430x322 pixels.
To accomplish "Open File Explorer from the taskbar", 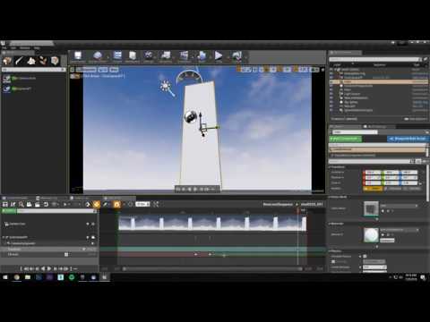I will (28, 277).
